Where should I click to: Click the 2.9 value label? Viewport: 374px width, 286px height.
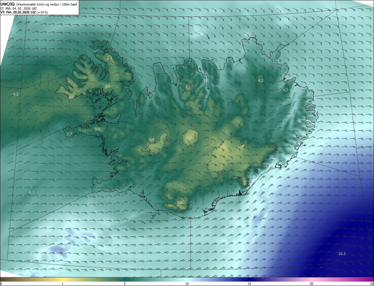pyautogui.click(x=152, y=139)
